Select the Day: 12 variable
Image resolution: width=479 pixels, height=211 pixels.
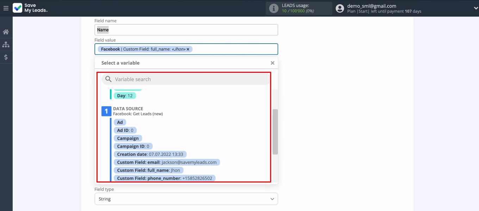tap(125, 96)
